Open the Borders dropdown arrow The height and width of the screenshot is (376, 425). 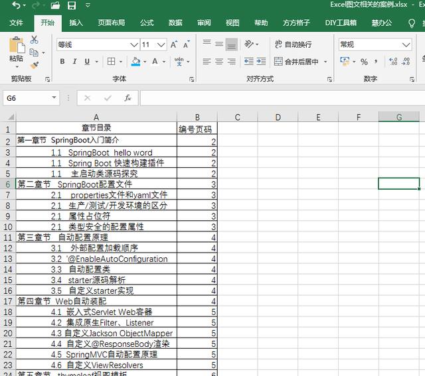coord(121,62)
